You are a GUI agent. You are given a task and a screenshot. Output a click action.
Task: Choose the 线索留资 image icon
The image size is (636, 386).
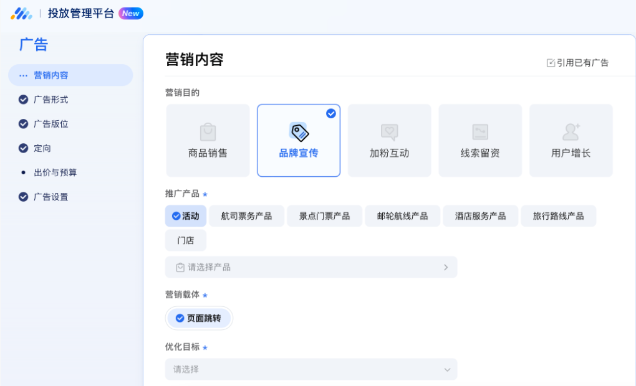pyautogui.click(x=479, y=131)
